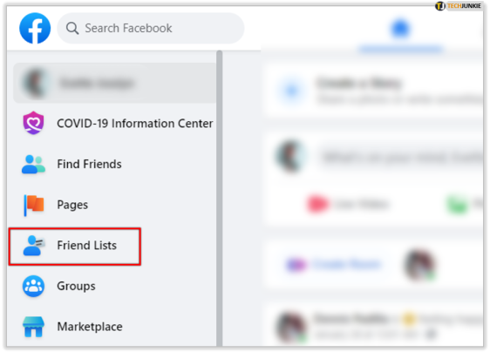Click the Friend Lists person icon
The width and height of the screenshot is (490, 352).
click(x=34, y=246)
